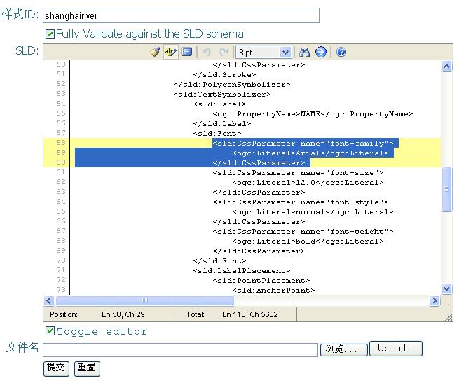Click the font-style CssParameter line
Viewport: 473px width, 383px height.
point(301,202)
